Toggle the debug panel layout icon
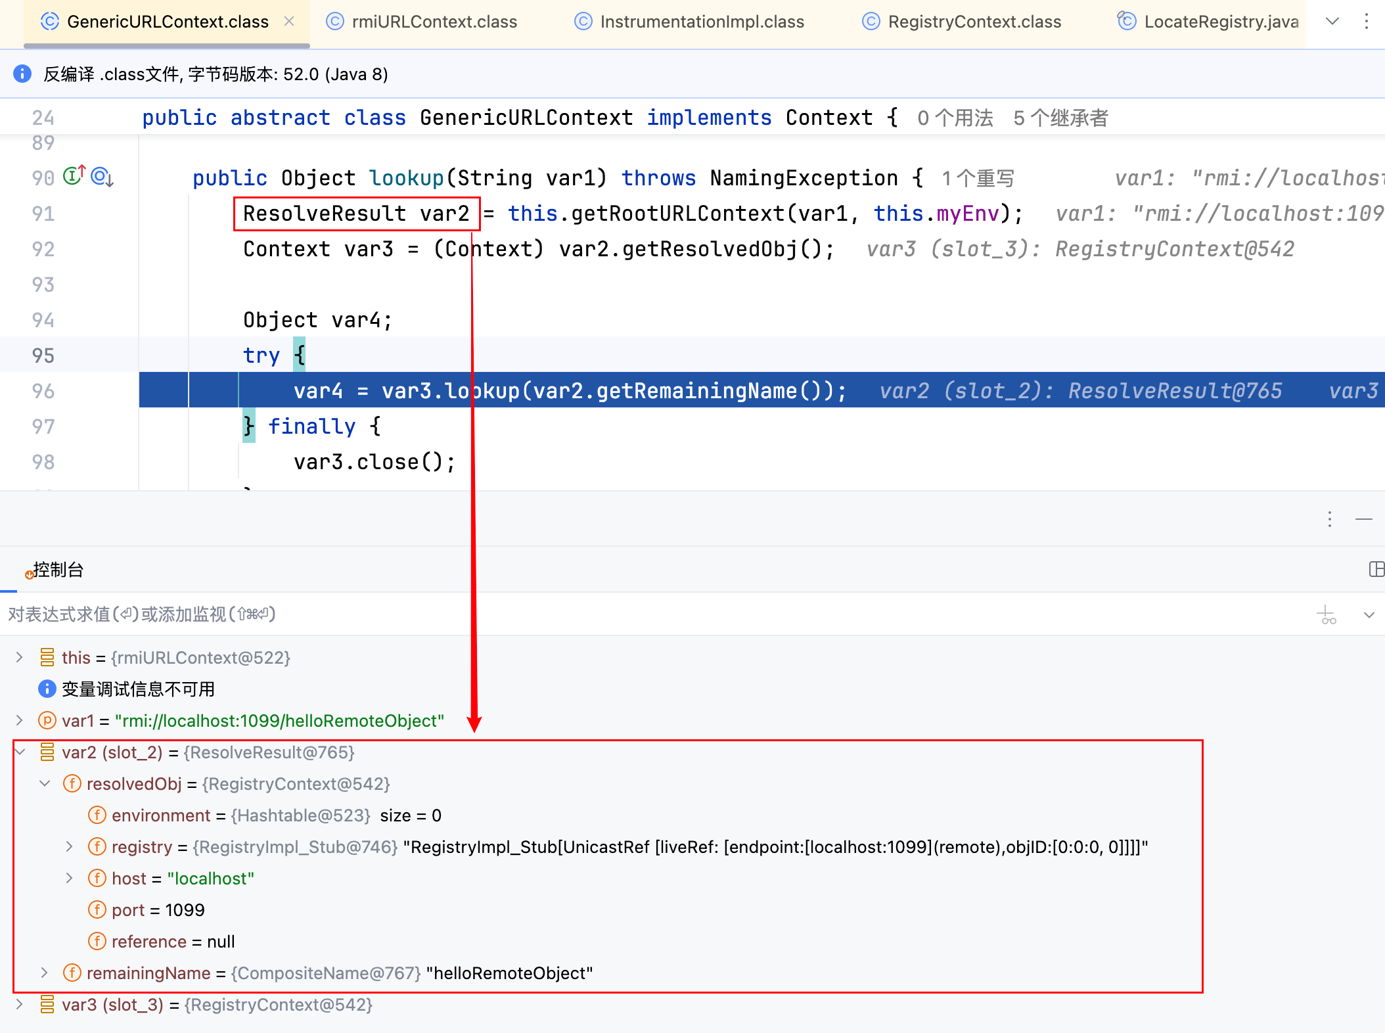Image resolution: width=1385 pixels, height=1033 pixels. point(1376,569)
